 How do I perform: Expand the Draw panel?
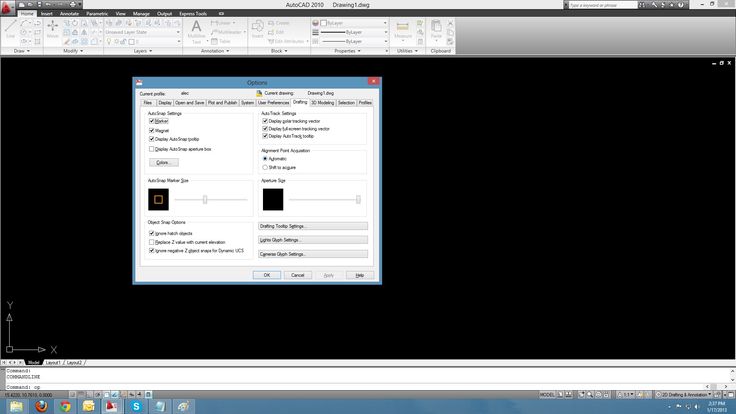point(22,51)
